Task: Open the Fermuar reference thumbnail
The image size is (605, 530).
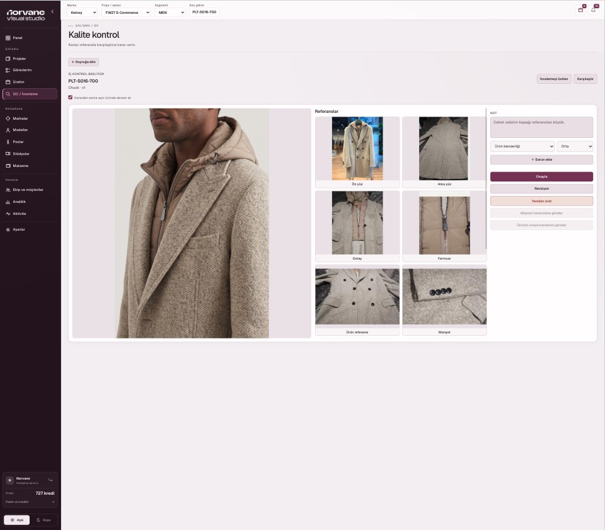Action: tap(444, 226)
